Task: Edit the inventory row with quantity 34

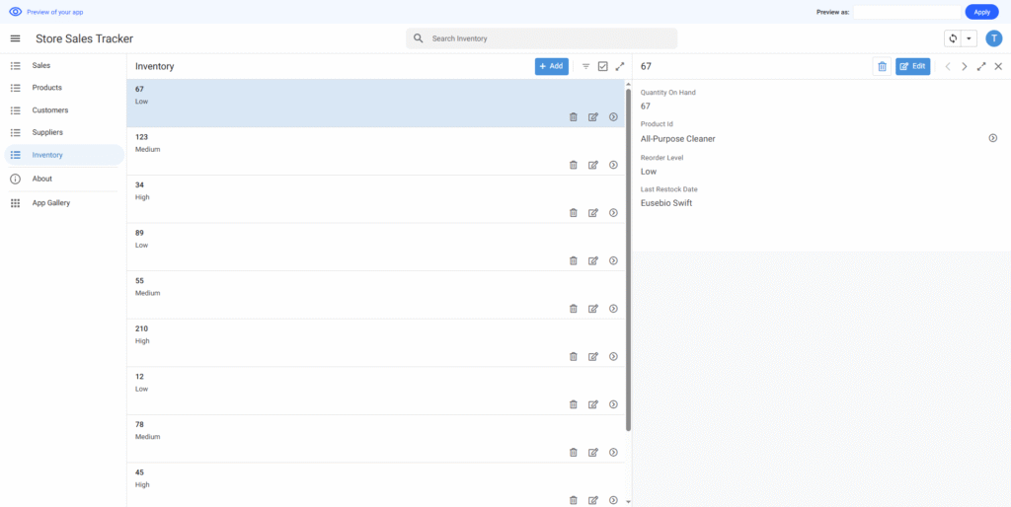Action: 593,213
